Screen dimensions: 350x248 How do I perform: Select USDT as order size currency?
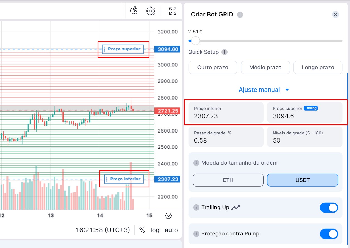tap(303, 180)
